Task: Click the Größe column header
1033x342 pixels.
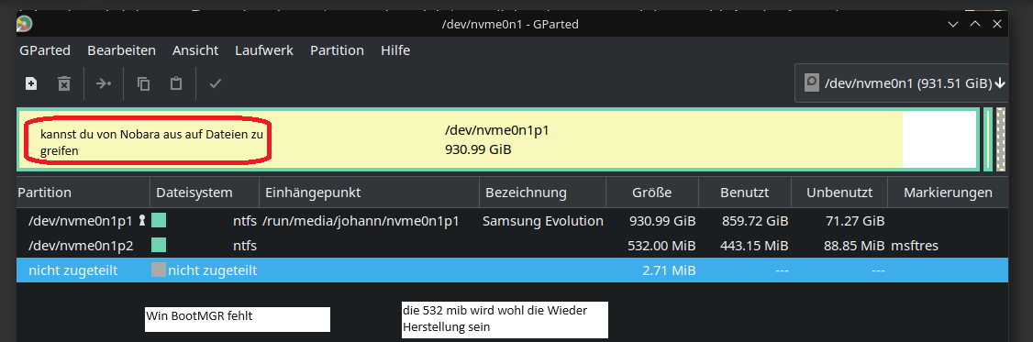Action: point(652,193)
